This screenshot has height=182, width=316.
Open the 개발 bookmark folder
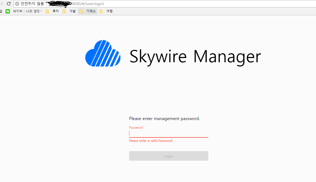tap(69, 11)
